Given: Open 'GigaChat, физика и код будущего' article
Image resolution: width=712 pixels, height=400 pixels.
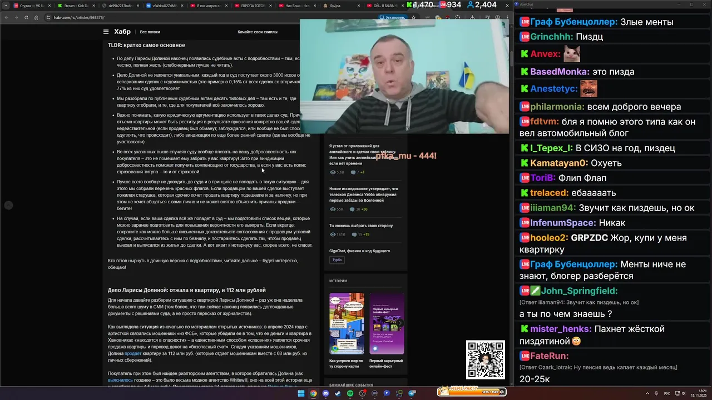Looking at the screenshot, I should pos(359,251).
